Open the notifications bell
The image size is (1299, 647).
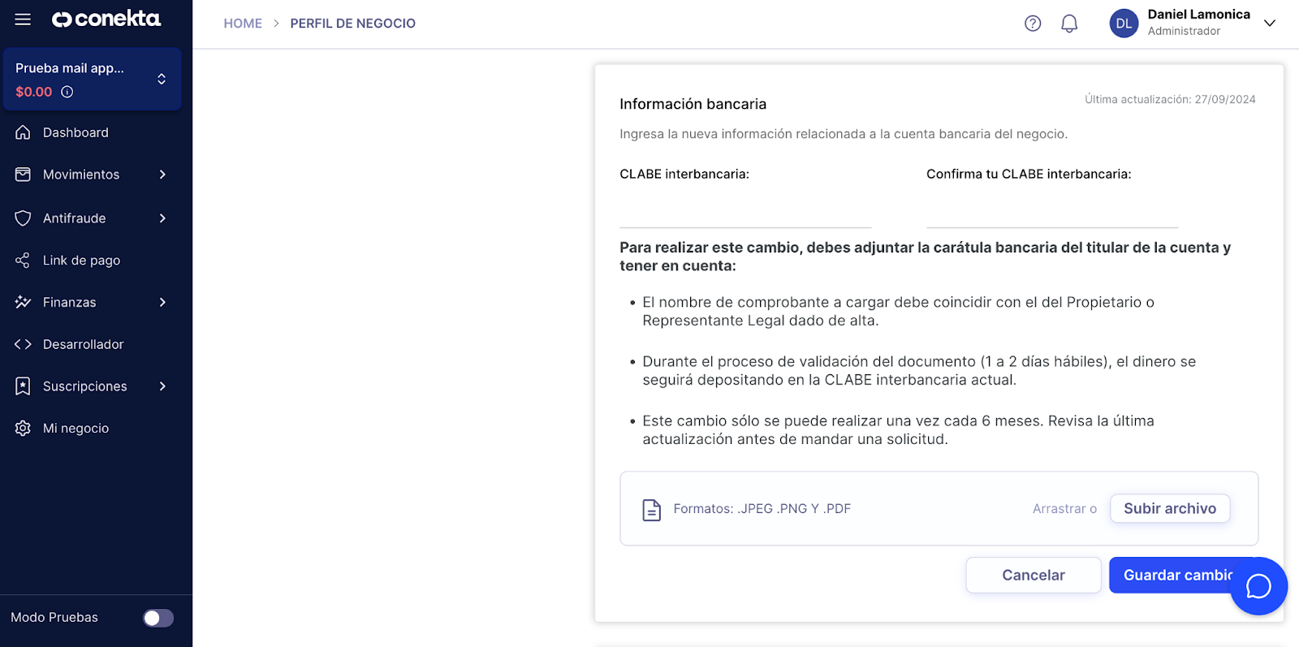pyautogui.click(x=1069, y=24)
